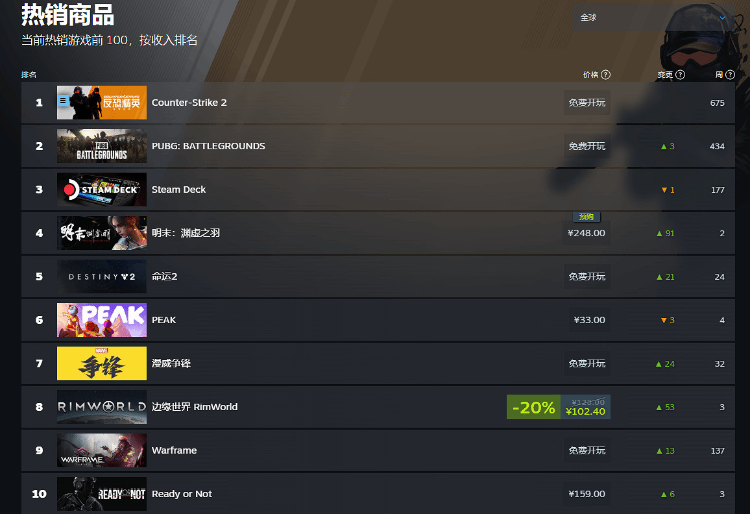The width and height of the screenshot is (750, 514).
Task: Click the Destiny 2 thumbnail image
Action: tap(101, 276)
